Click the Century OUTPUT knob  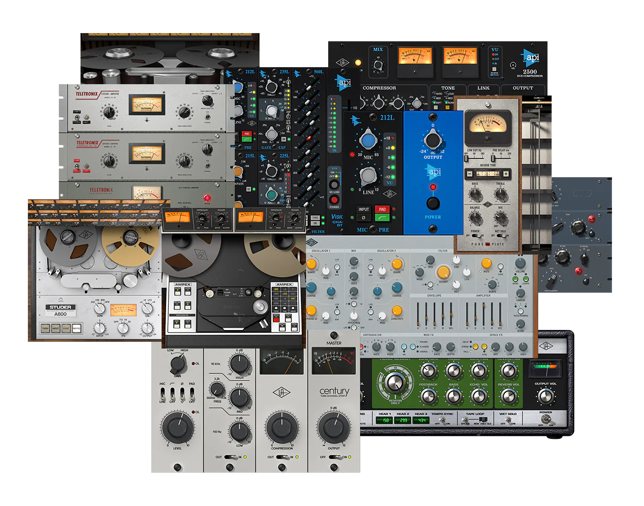(x=334, y=428)
